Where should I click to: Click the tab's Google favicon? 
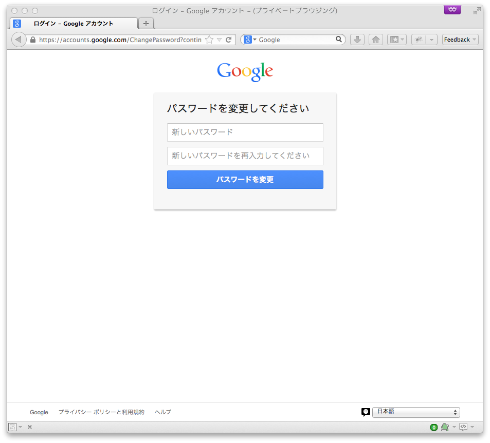coord(17,24)
